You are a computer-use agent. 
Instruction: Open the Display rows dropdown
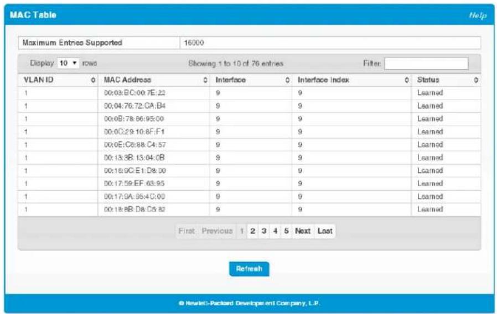point(68,63)
